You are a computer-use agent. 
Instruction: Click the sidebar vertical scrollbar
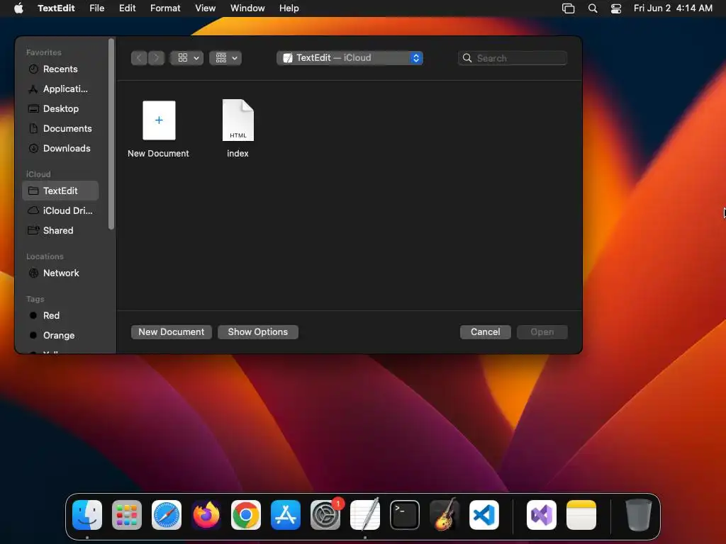pyautogui.click(x=111, y=134)
